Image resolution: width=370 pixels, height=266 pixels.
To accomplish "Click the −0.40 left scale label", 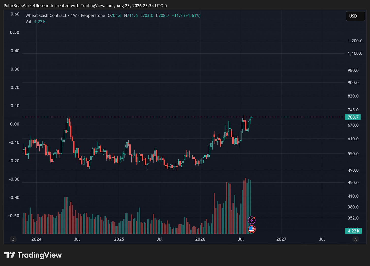I will pyautogui.click(x=14, y=197).
